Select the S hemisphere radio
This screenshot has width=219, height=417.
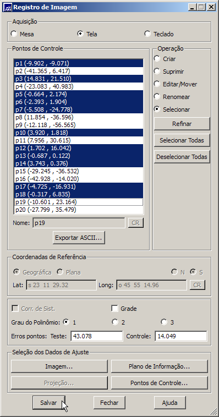tap(193, 272)
